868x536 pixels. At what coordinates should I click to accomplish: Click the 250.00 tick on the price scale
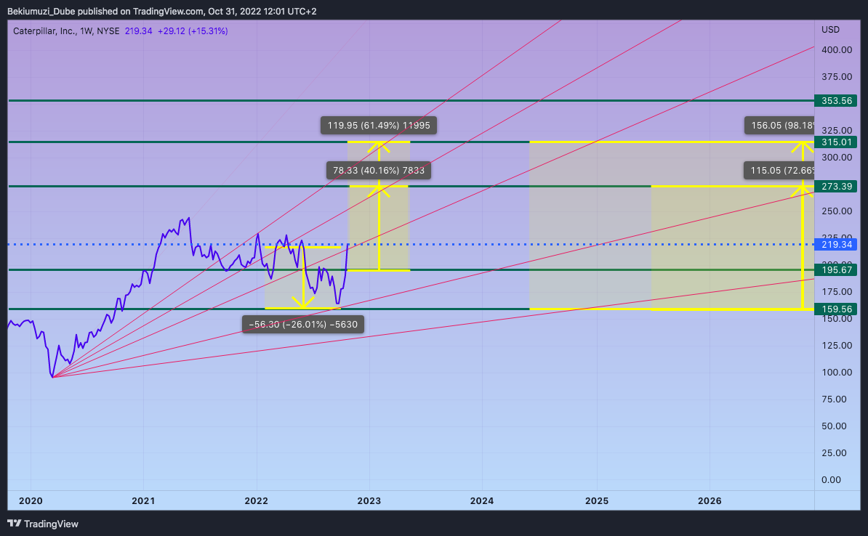(837, 211)
